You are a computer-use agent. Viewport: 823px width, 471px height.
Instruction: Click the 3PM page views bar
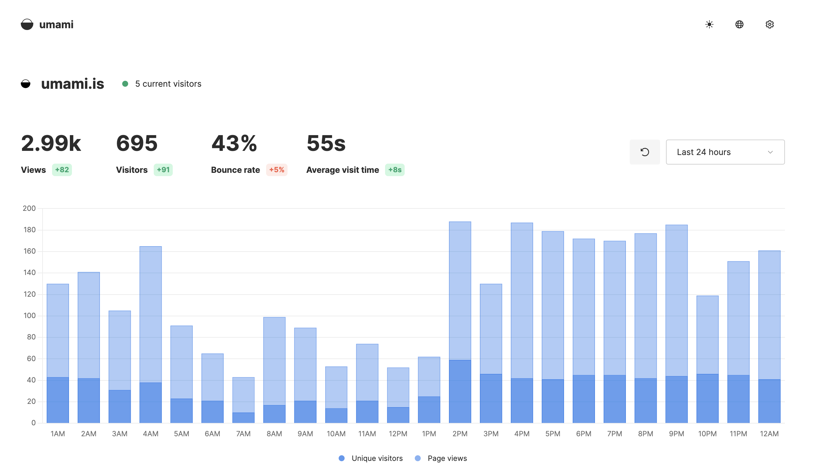[491, 329]
